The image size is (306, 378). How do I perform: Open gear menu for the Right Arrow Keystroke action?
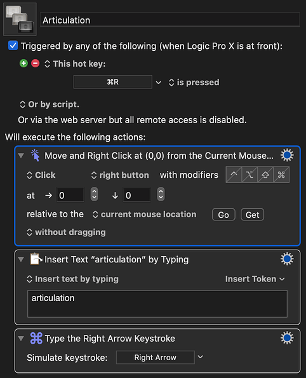[x=287, y=338]
